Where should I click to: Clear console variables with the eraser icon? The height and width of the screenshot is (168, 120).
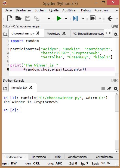click(x=109, y=88)
